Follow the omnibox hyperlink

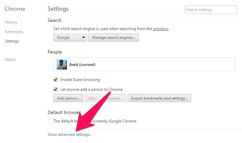pos(161,29)
